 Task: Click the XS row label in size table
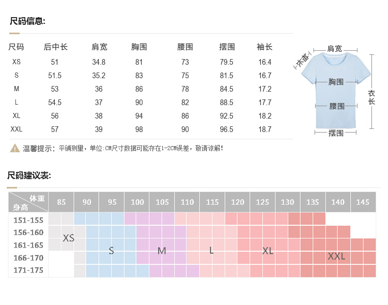[17, 62]
